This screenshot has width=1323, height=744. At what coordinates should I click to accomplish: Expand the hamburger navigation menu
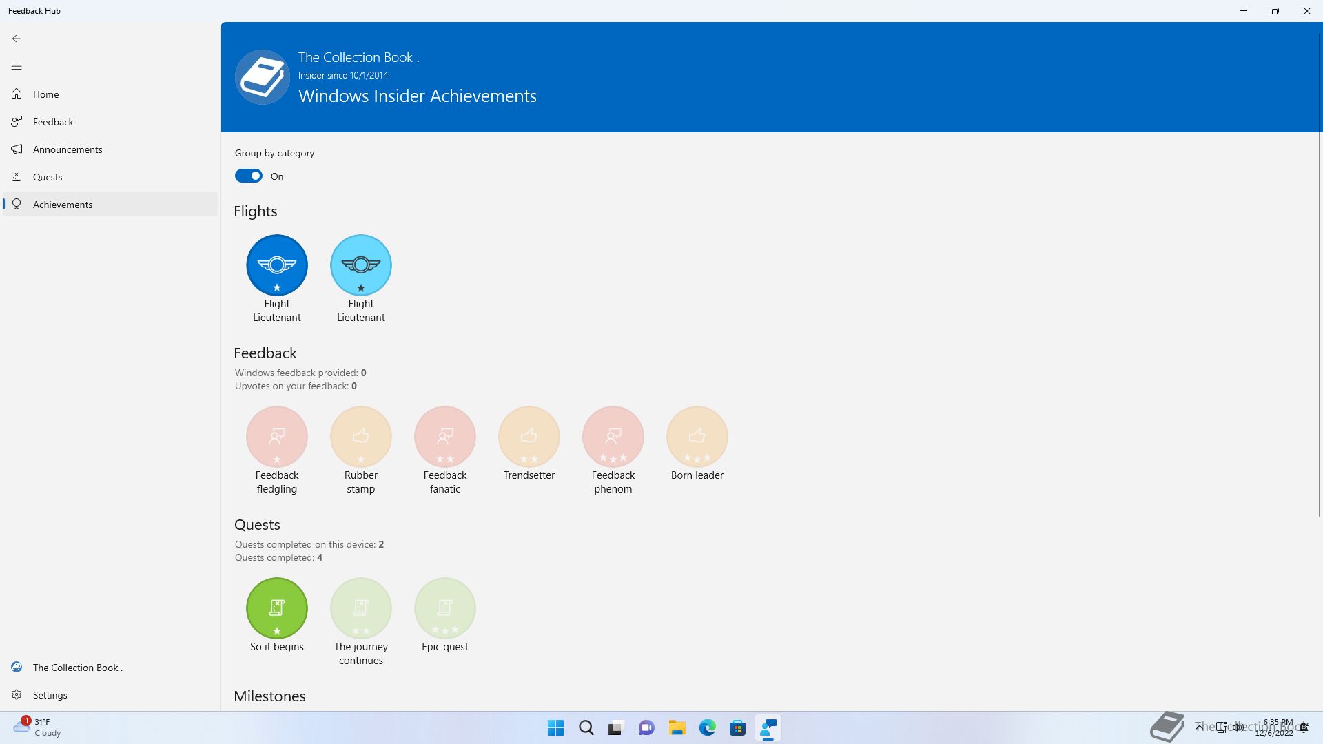click(x=17, y=66)
